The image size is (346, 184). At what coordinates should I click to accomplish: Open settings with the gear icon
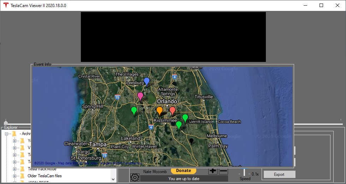[x=135, y=177]
